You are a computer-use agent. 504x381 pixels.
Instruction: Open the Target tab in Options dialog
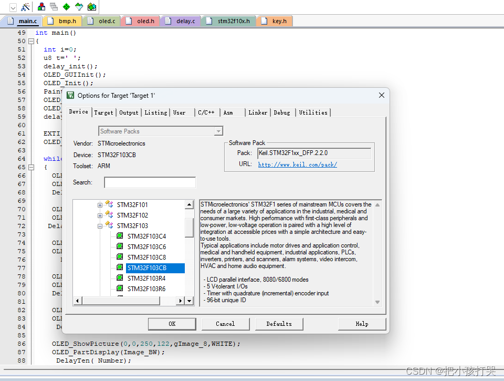tap(103, 112)
